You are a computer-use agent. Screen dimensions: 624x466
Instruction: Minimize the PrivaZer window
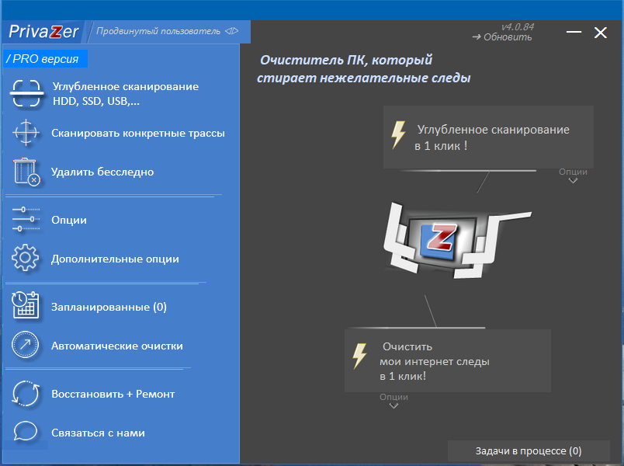[x=574, y=32]
